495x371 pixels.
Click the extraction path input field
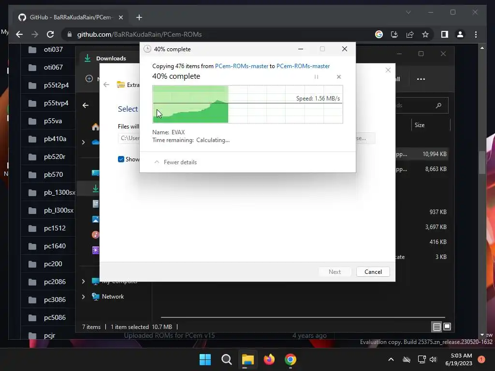pyautogui.click(x=129, y=138)
